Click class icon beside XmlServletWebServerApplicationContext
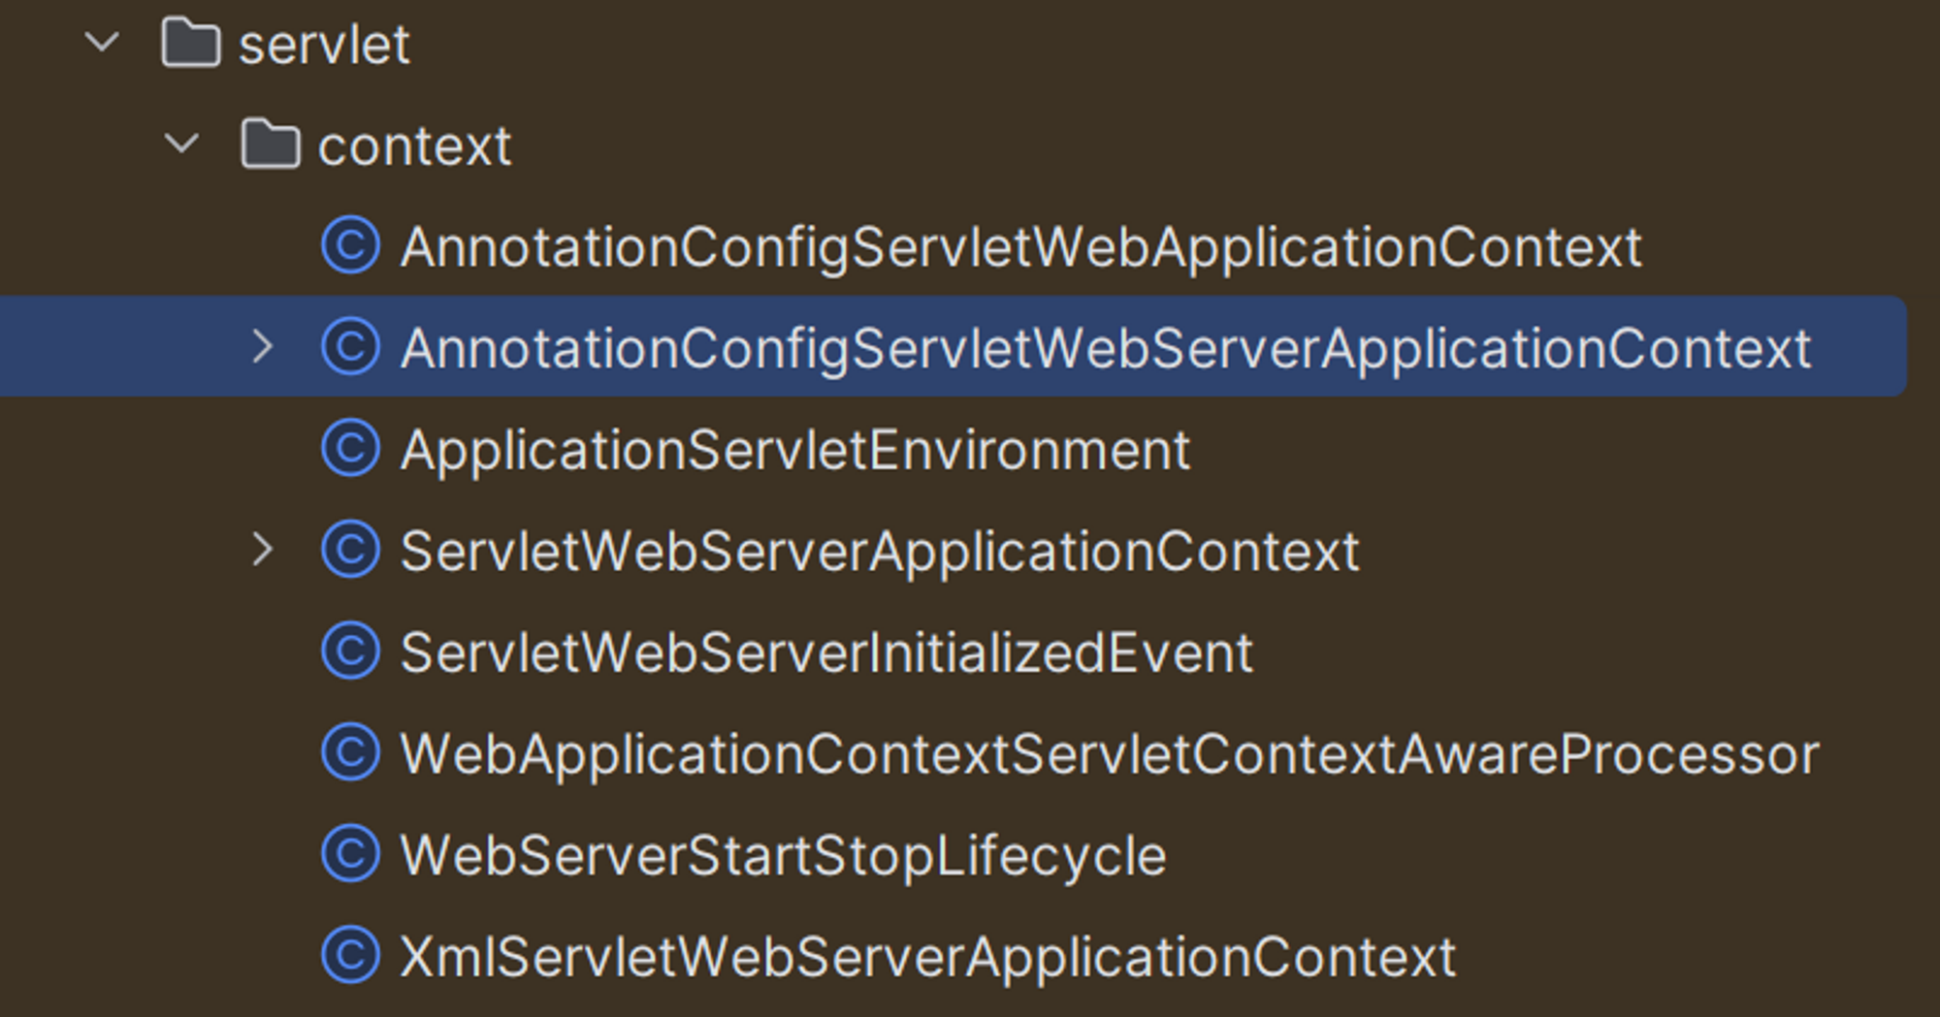Screen dimensions: 1940x1017 (350, 957)
